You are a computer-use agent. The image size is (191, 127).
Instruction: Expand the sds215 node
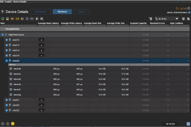point(7,56)
